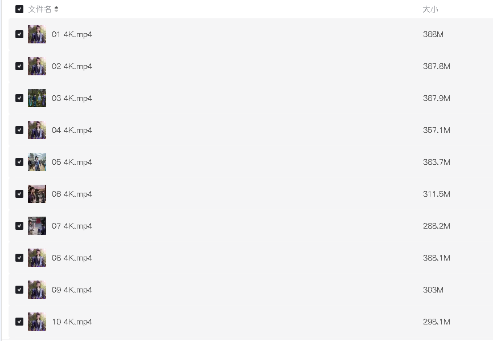
Task: Click the thumbnail of 07 4K.mp4
Action: tap(37, 226)
